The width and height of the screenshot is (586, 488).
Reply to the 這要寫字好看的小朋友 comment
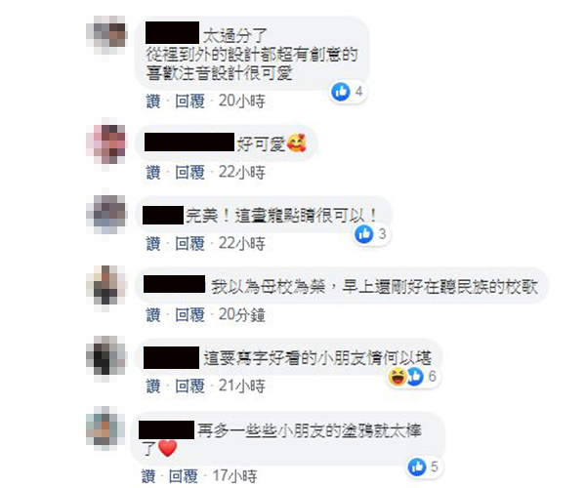click(x=189, y=386)
